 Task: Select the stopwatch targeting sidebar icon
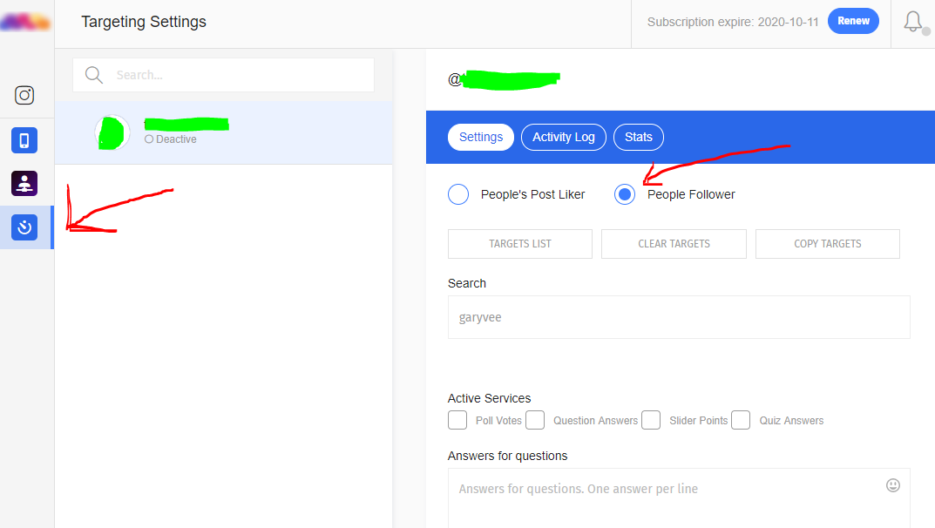(x=24, y=227)
